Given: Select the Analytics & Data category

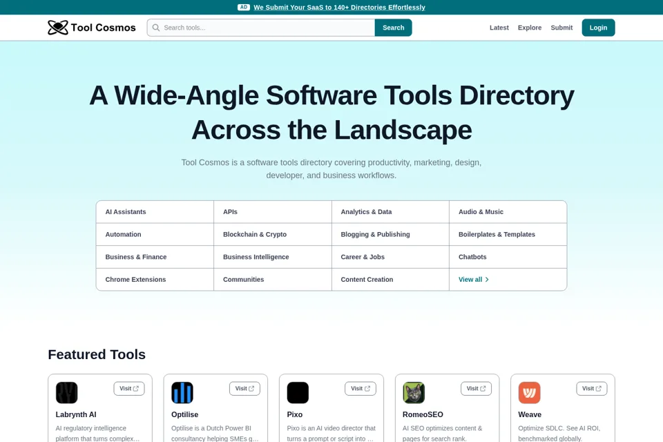Looking at the screenshot, I should pyautogui.click(x=390, y=212).
